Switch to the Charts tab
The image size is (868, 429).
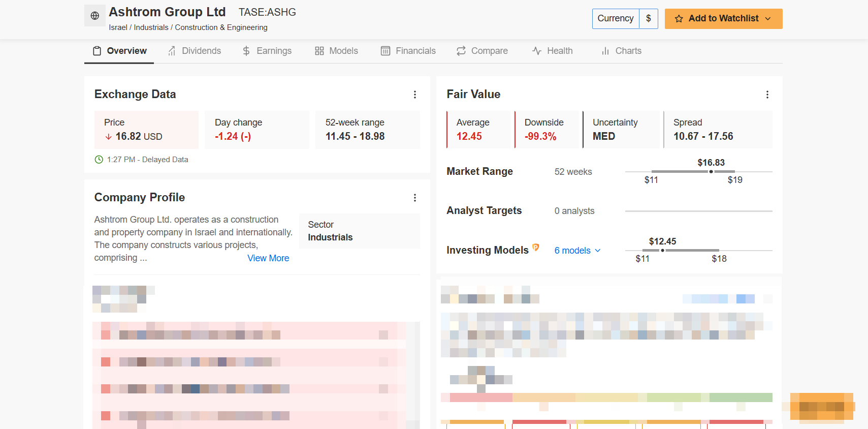[x=621, y=51]
